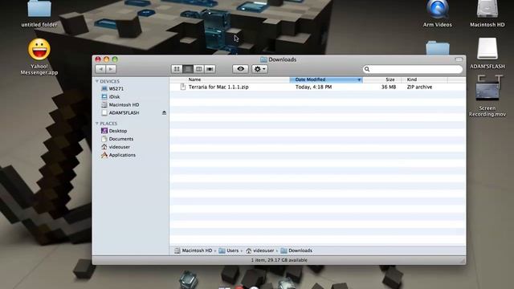Viewport: 514px width, 289px height.
Task: Open the Action gear menu
Action: point(259,69)
